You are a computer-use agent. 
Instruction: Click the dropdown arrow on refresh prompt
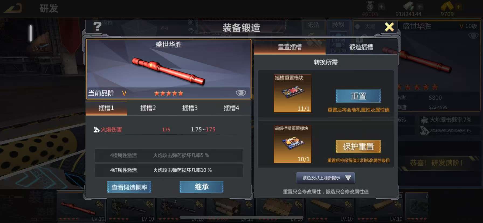pos(348,178)
